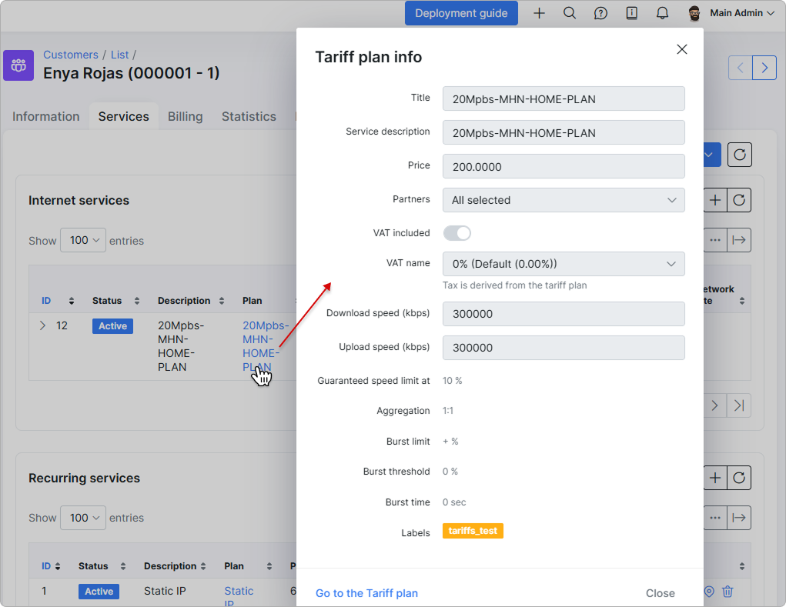
Task: Click the plus icon in the top bar
Action: point(539,13)
